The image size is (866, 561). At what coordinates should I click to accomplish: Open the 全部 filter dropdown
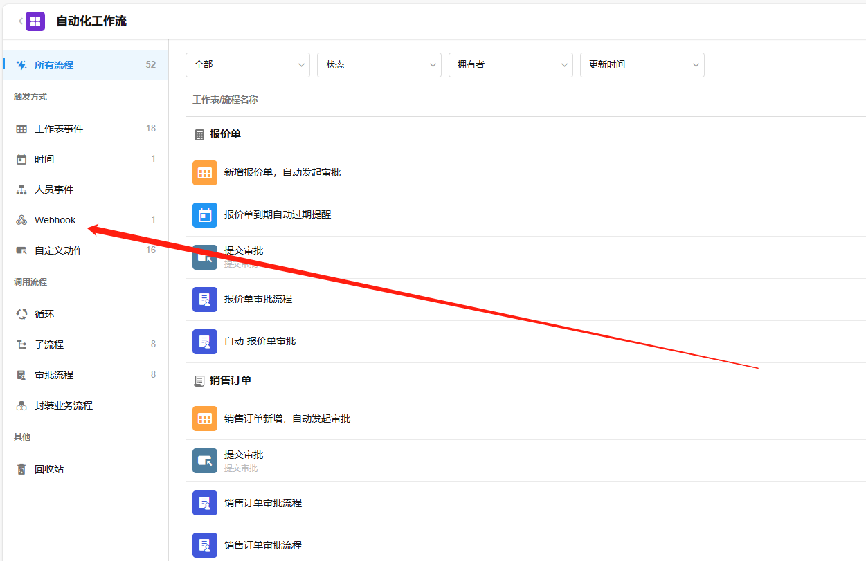(247, 65)
